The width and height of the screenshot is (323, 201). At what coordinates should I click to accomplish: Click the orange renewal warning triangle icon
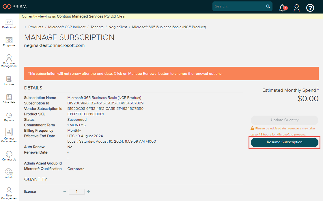[252, 128]
